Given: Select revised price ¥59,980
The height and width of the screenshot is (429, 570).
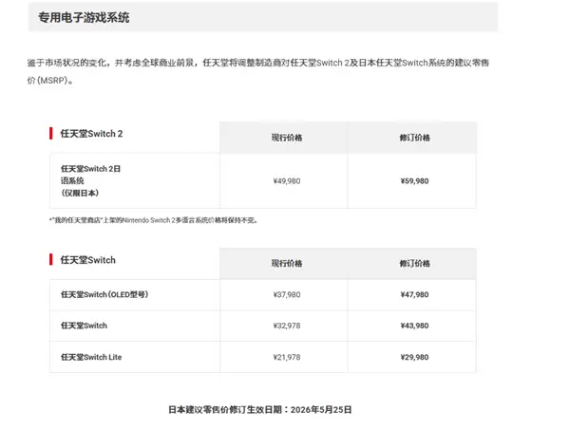Looking at the screenshot, I should tap(414, 181).
